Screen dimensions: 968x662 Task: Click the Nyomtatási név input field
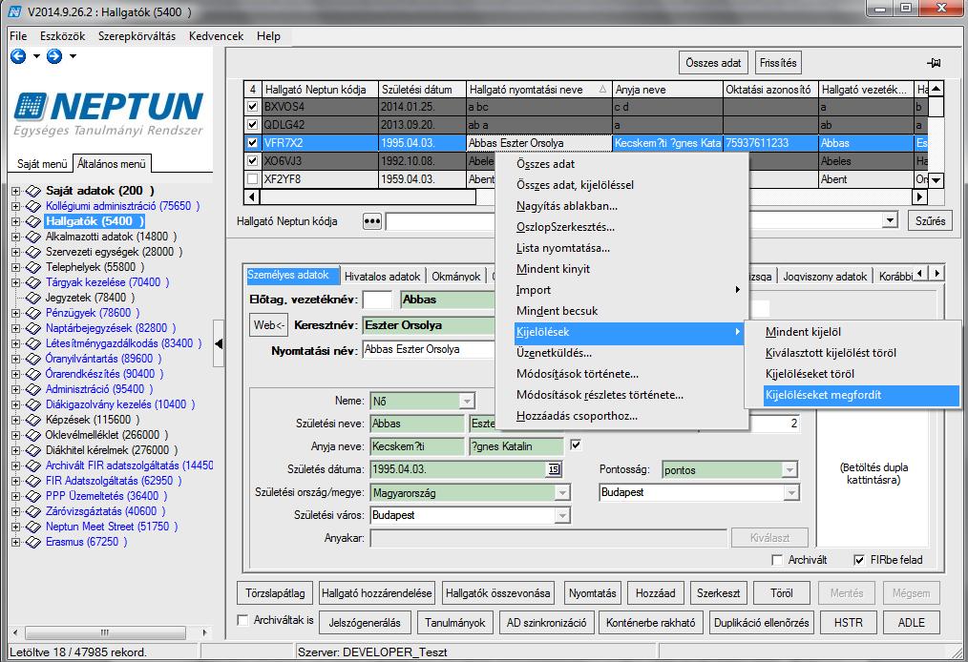coord(429,350)
